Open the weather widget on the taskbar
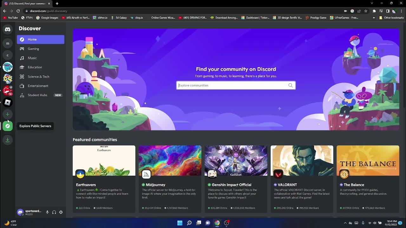This screenshot has width=406, height=228. tap(10, 223)
